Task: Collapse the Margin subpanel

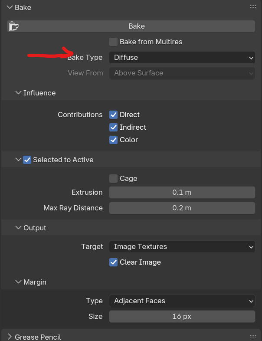Action: (18, 282)
